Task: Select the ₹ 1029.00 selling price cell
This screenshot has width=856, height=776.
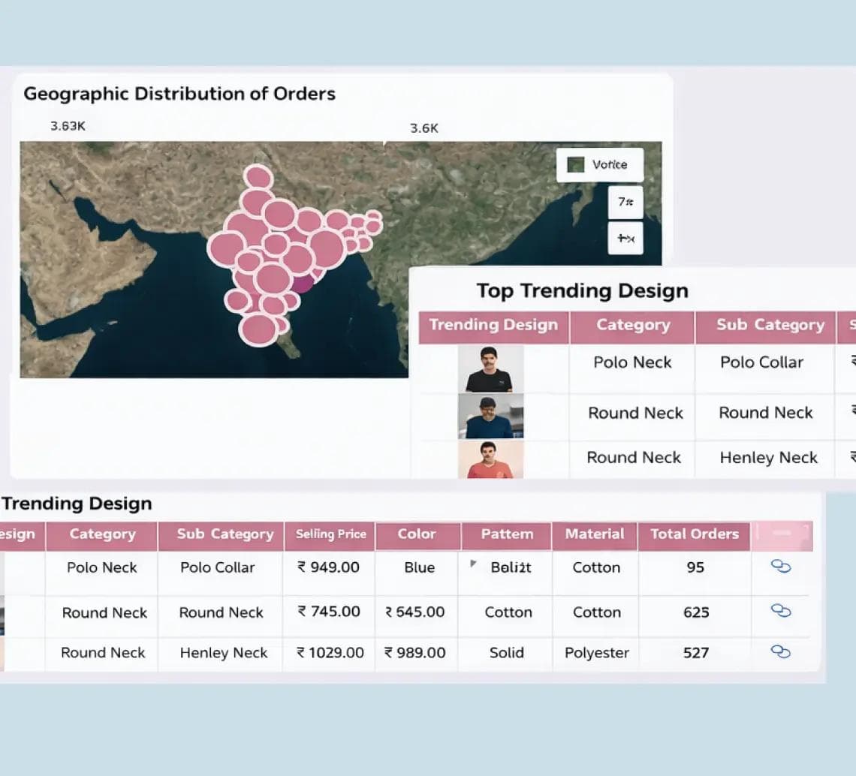Action: coord(330,653)
